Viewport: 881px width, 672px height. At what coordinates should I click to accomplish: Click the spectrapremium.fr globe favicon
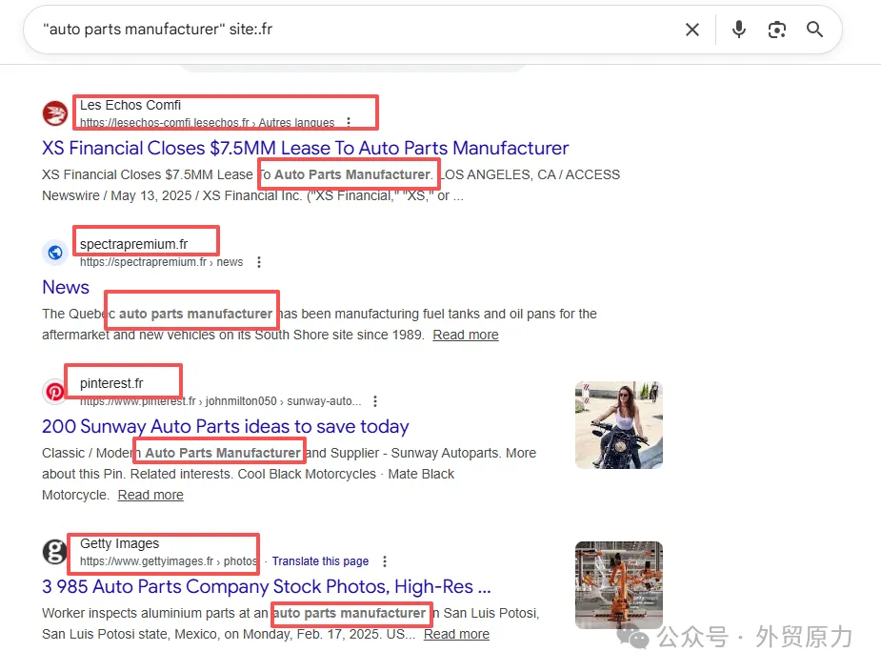(55, 253)
